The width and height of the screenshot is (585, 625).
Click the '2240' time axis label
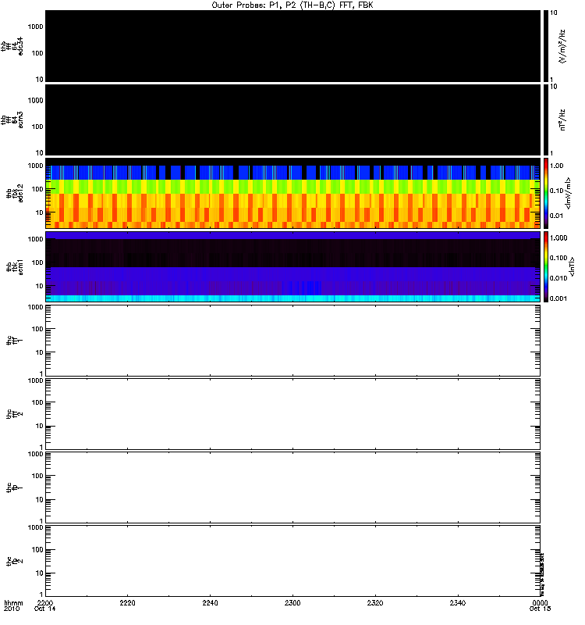(210, 602)
